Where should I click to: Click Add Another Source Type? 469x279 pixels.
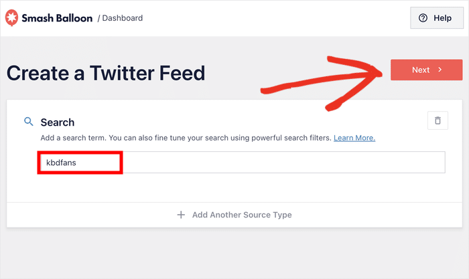tap(241, 215)
